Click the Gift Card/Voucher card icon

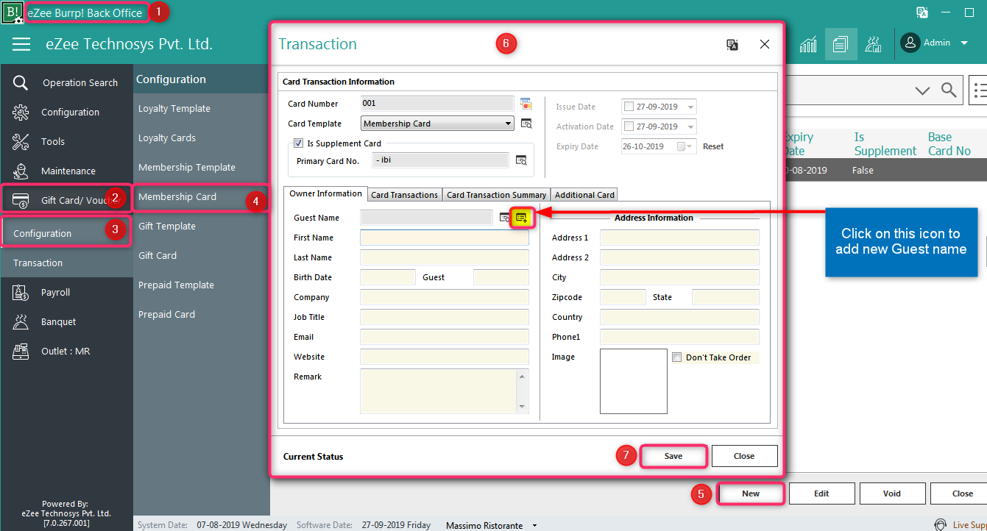coord(21,200)
